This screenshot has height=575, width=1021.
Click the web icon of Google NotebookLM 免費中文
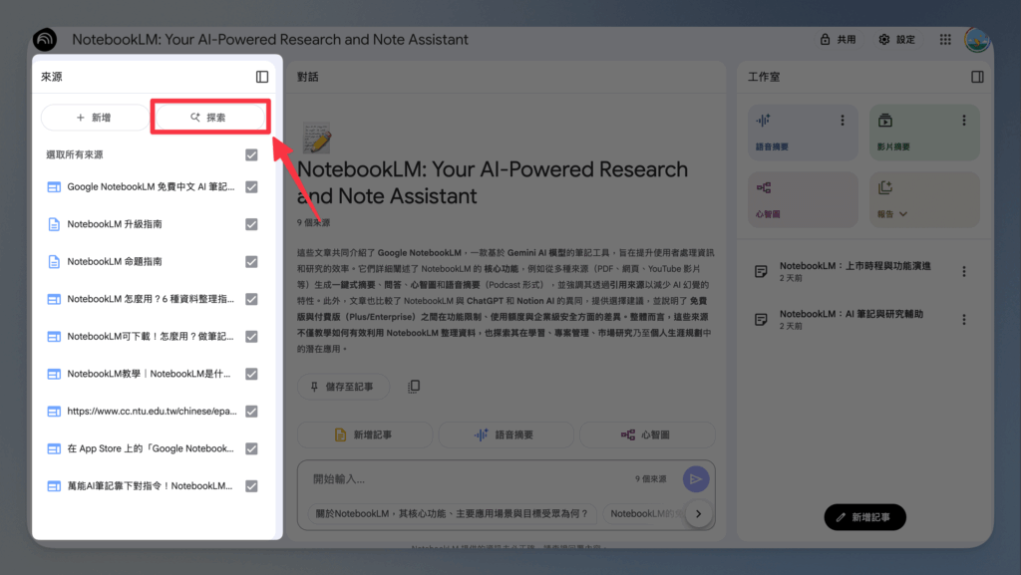[54, 187]
